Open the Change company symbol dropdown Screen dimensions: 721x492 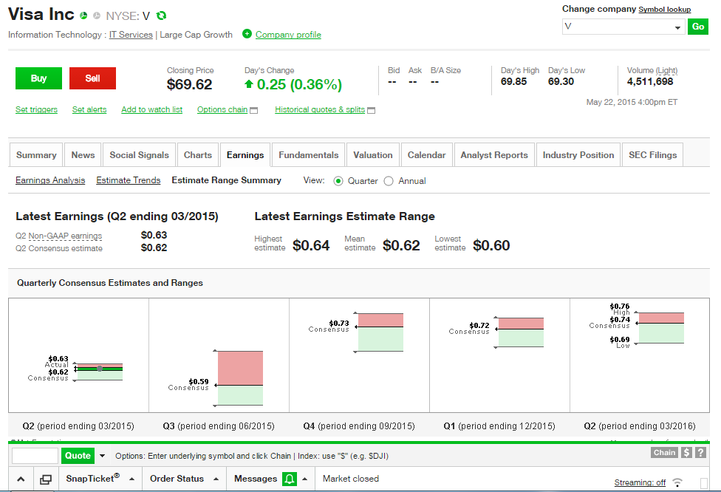(x=677, y=27)
